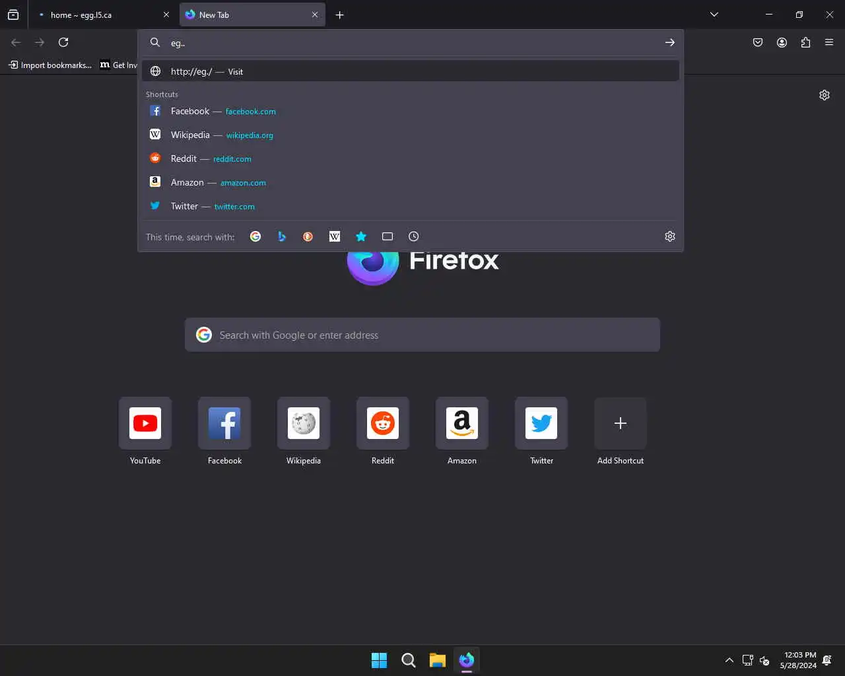Viewport: 845px width, 676px height.
Task: Open a new tab with the plus button
Action: [339, 15]
